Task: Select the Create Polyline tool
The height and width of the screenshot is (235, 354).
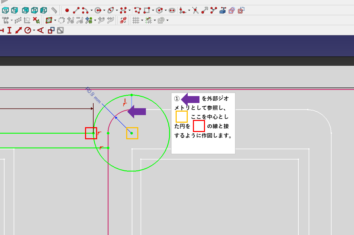Action: (x=137, y=10)
